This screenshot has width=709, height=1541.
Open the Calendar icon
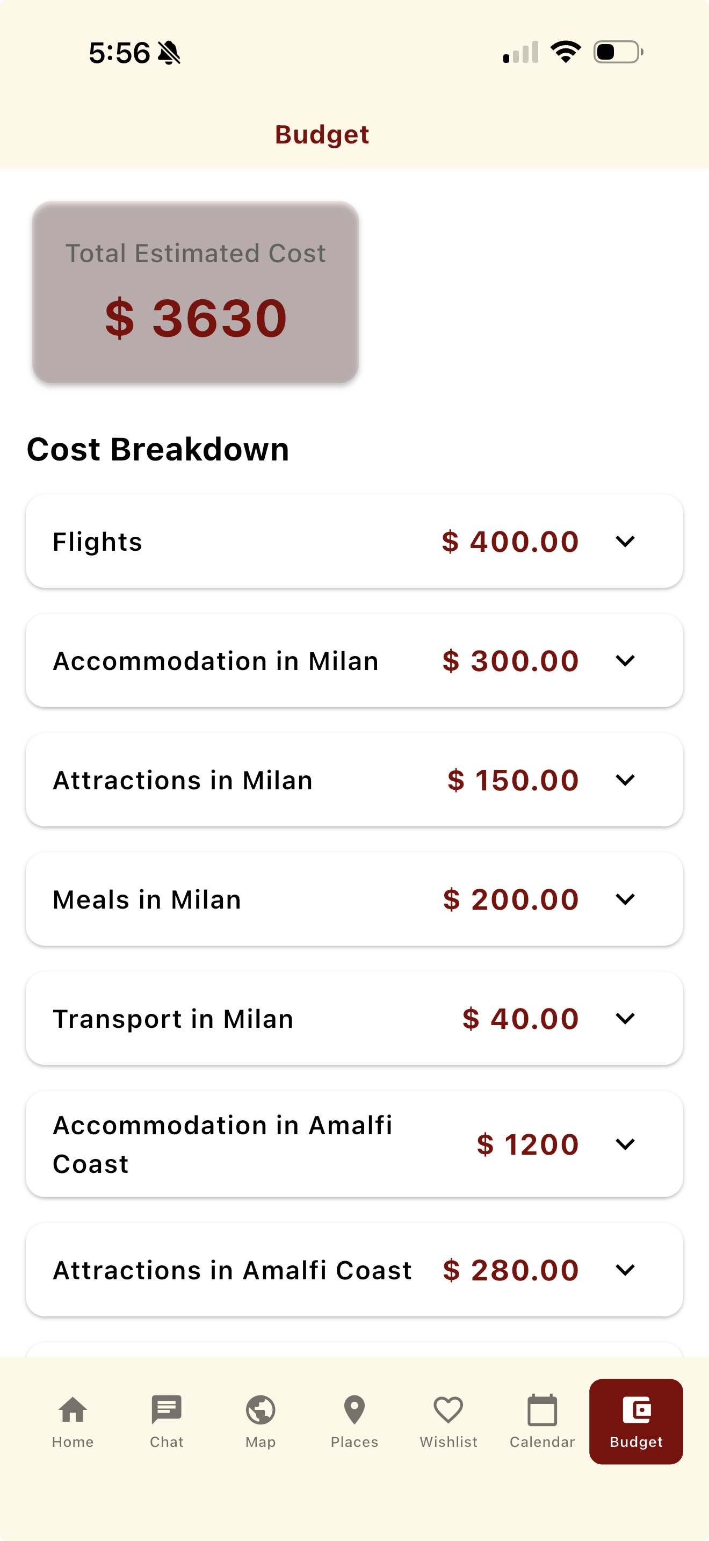541,1410
